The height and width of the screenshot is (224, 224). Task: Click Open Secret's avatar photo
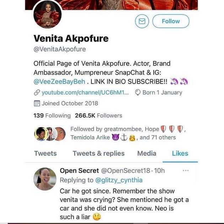[x=45, y=179]
